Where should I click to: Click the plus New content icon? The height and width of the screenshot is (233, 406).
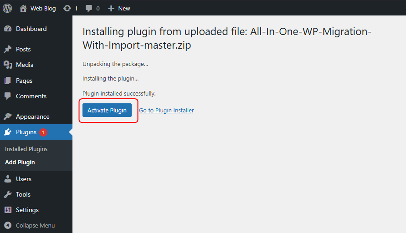click(x=111, y=8)
